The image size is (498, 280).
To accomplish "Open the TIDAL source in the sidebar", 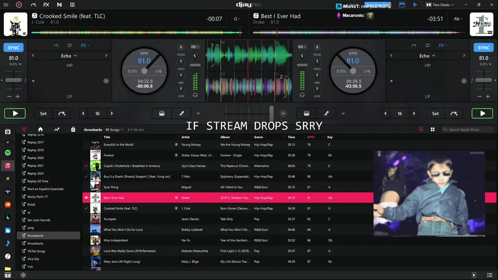I will (8, 191).
